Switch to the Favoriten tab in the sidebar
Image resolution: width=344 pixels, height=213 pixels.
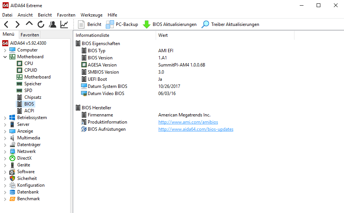pyautogui.click(x=30, y=35)
